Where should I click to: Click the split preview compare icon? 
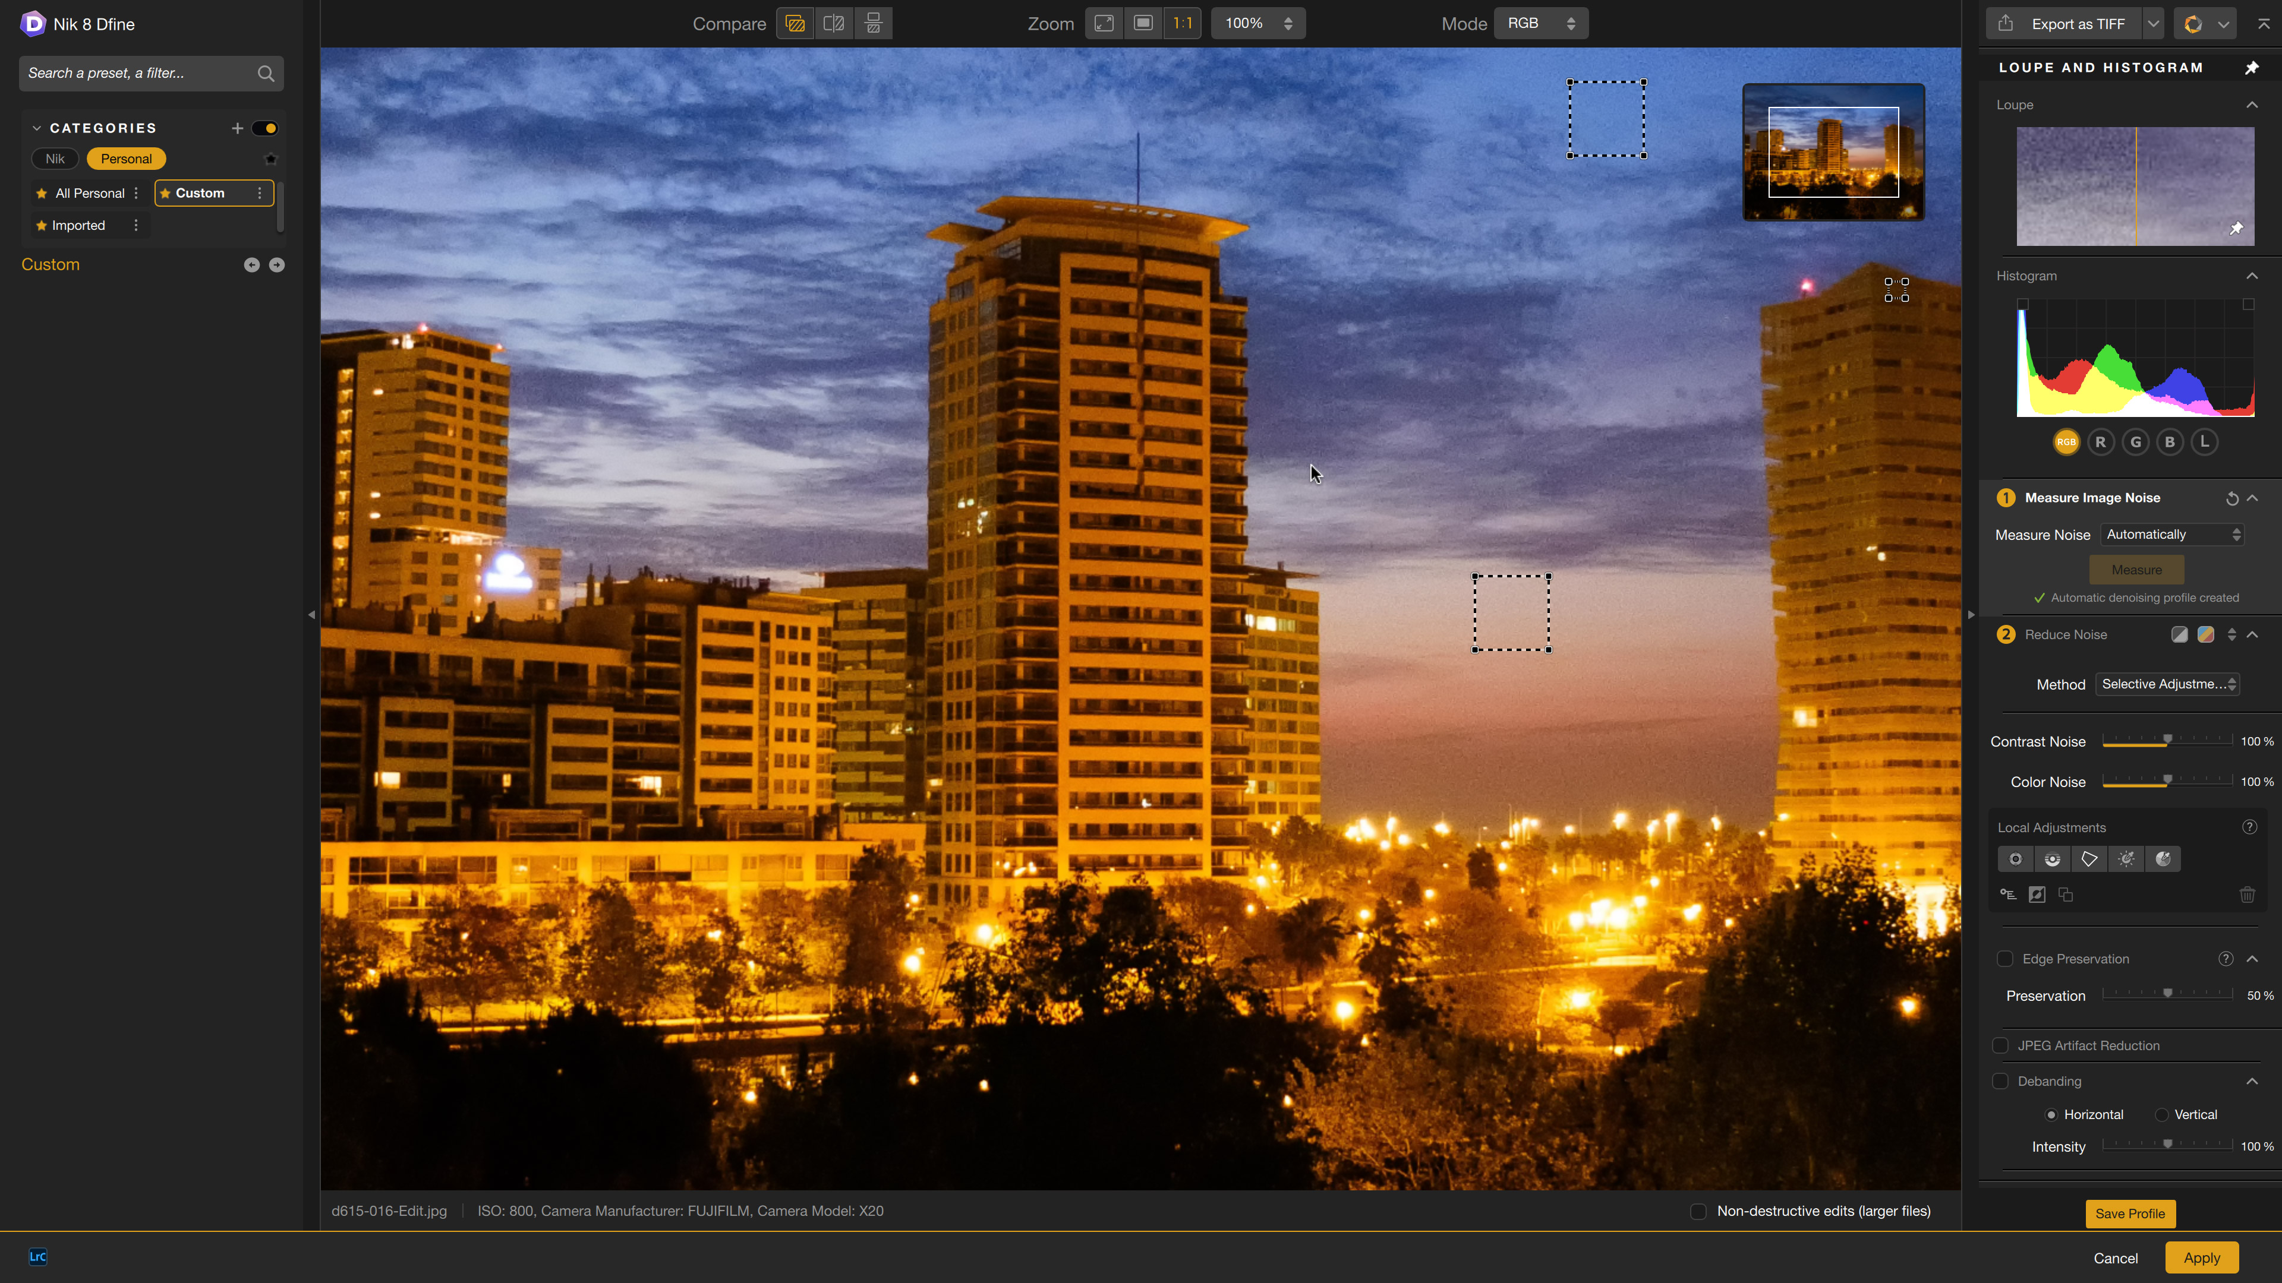(x=834, y=24)
